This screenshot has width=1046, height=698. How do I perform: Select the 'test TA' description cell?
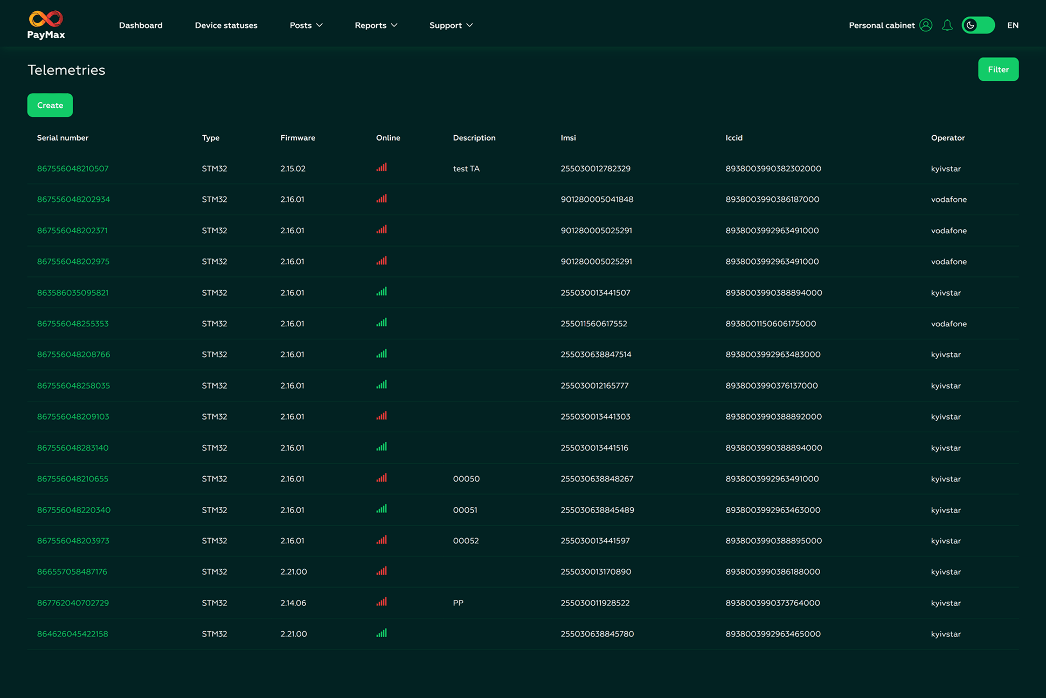(x=466, y=169)
